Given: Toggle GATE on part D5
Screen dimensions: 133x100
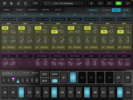Looking at the screenshot, I should coord(71,28).
